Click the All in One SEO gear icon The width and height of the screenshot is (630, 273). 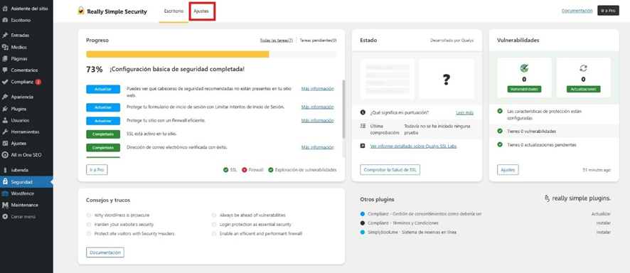5,155
